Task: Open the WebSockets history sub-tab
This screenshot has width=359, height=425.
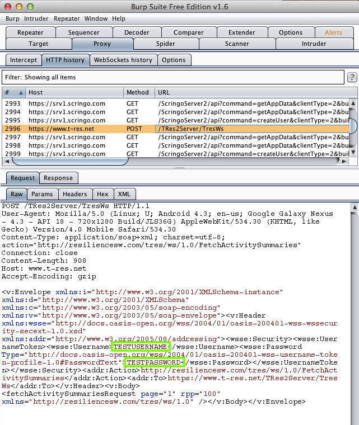Action: tap(123, 60)
